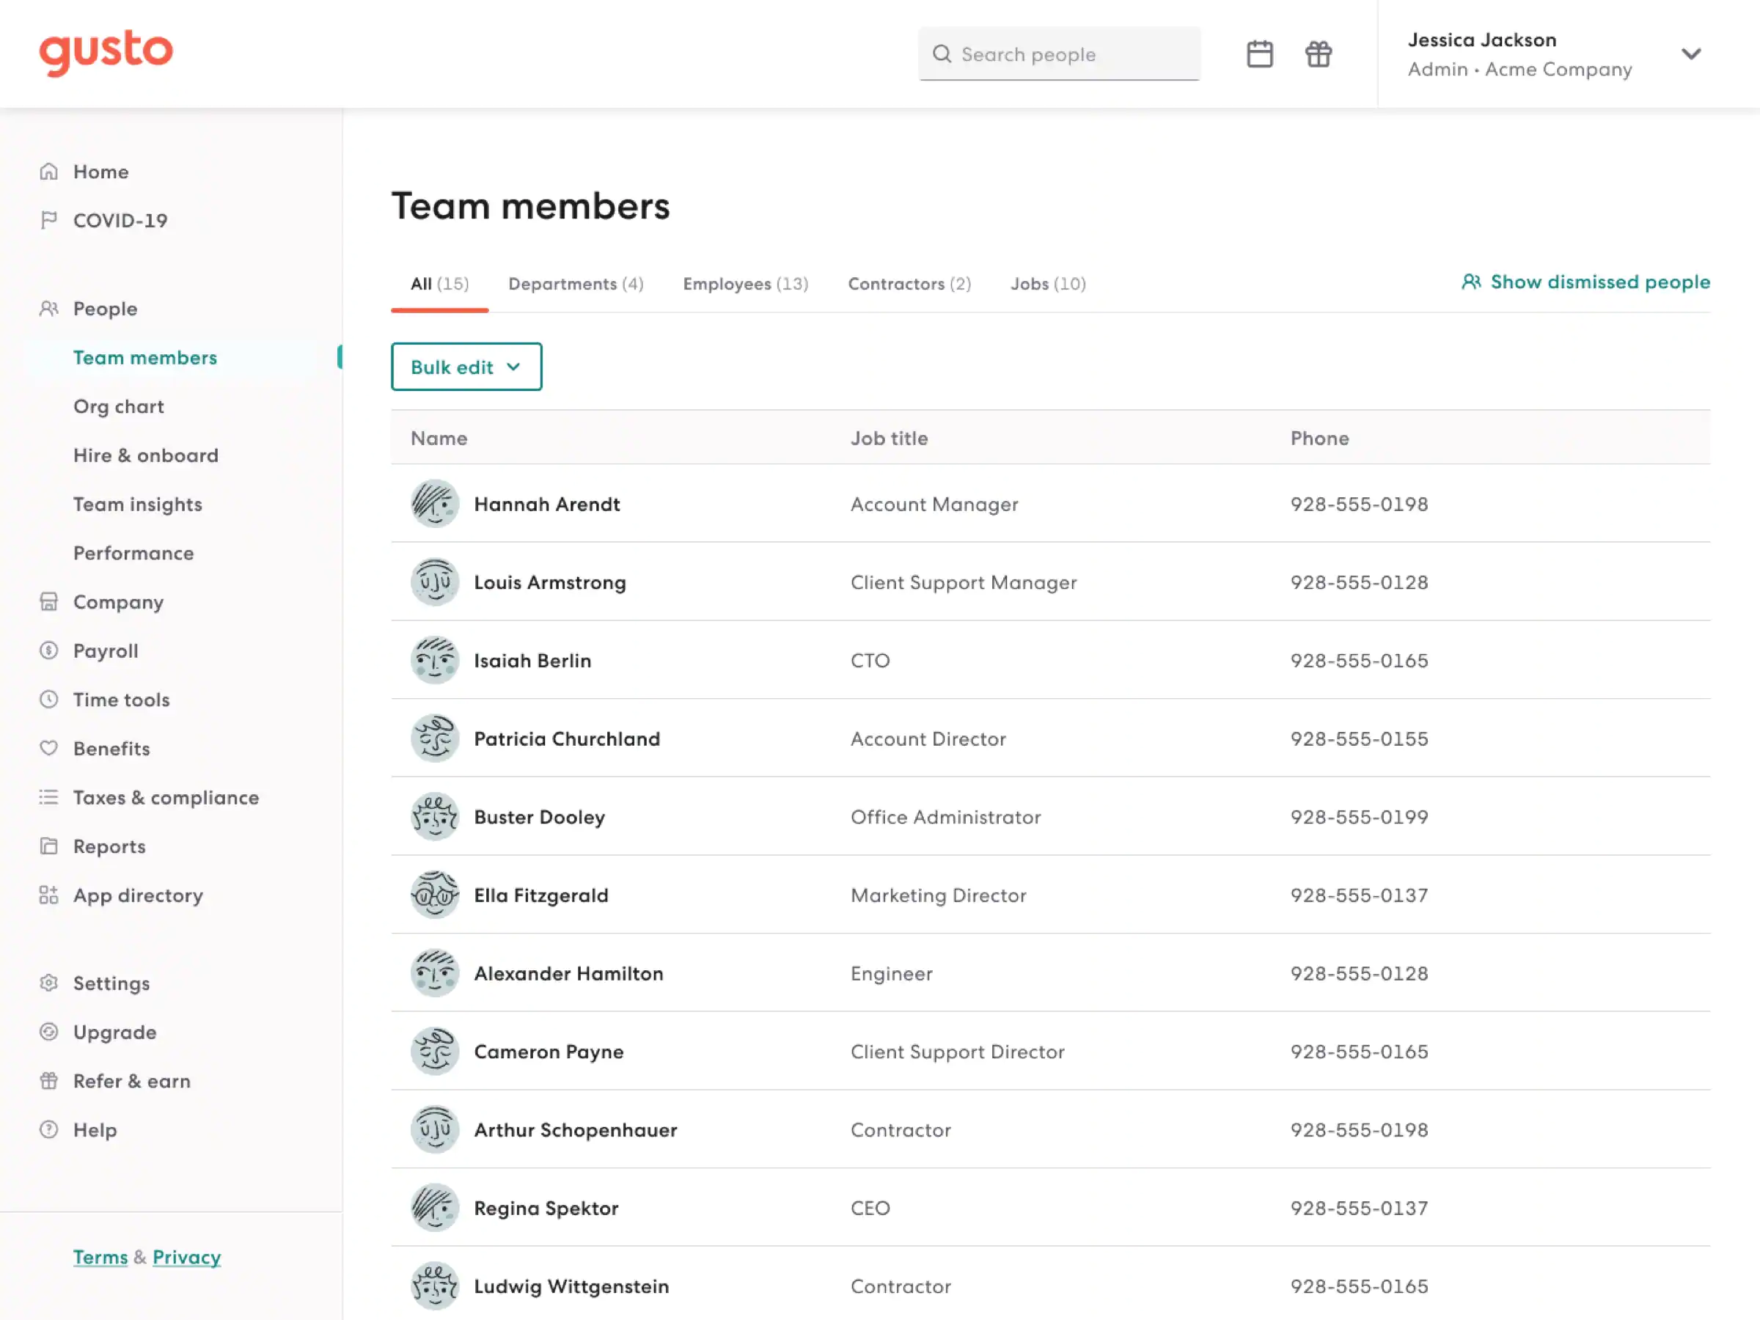Click the Account Manager job title

tap(934, 505)
